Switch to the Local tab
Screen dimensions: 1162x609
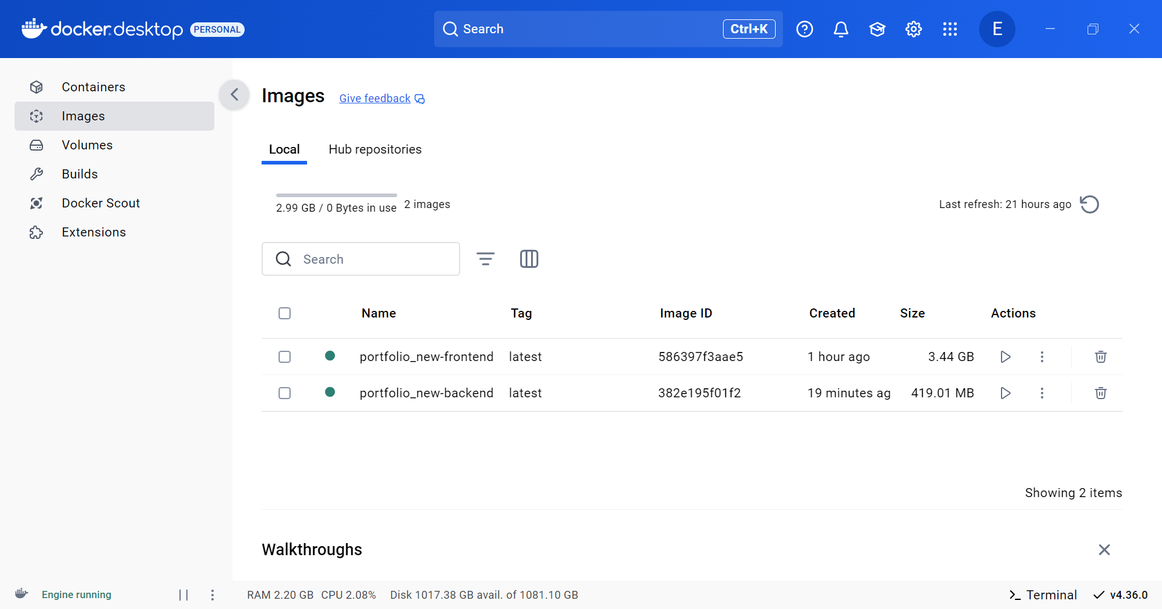coord(284,149)
